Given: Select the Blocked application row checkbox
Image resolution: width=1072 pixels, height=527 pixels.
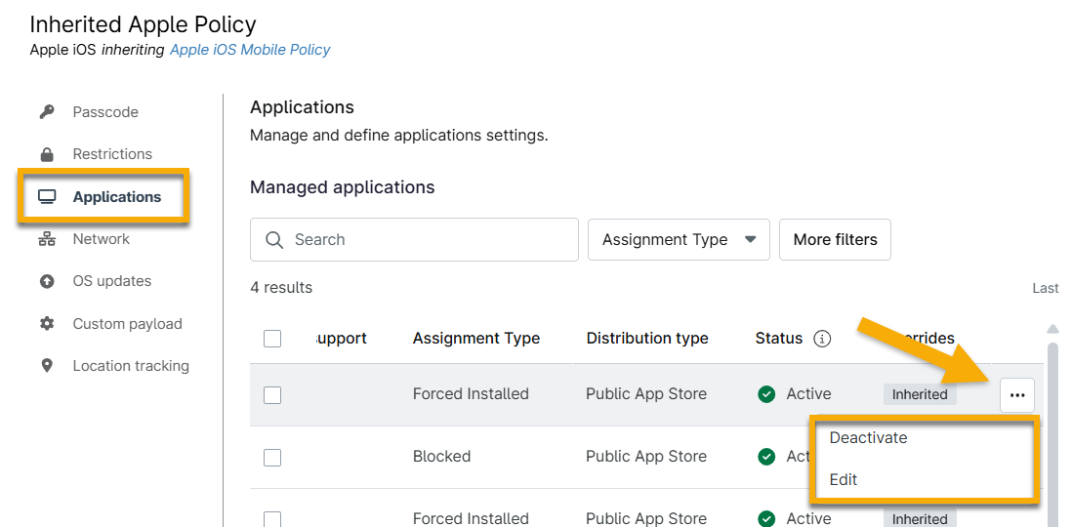Looking at the screenshot, I should coord(272,458).
